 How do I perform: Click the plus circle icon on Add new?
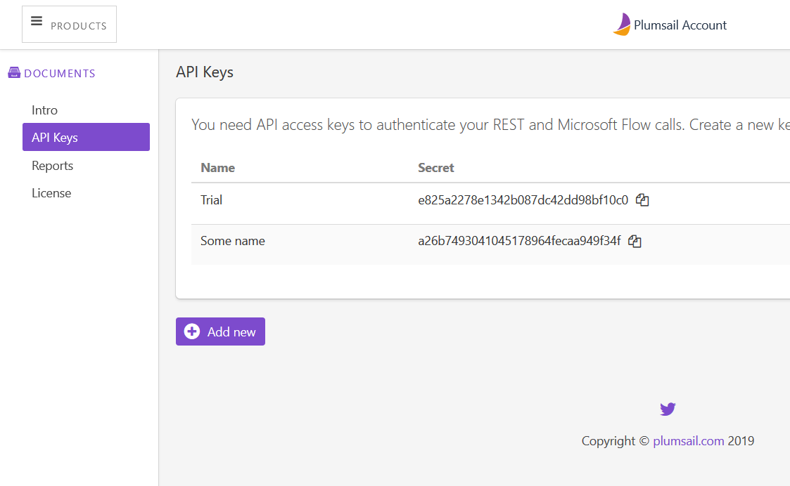tap(192, 331)
